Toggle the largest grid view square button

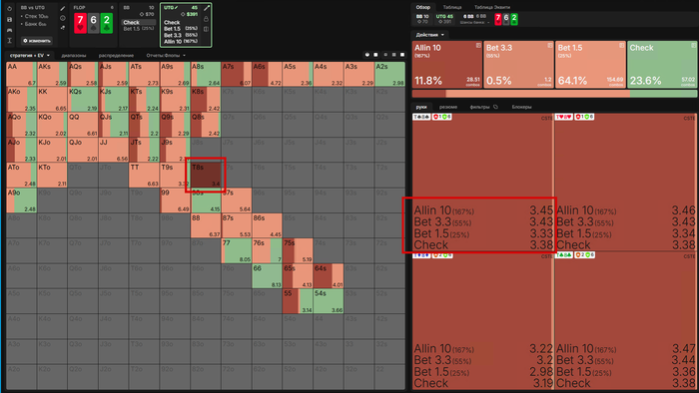(x=402, y=55)
